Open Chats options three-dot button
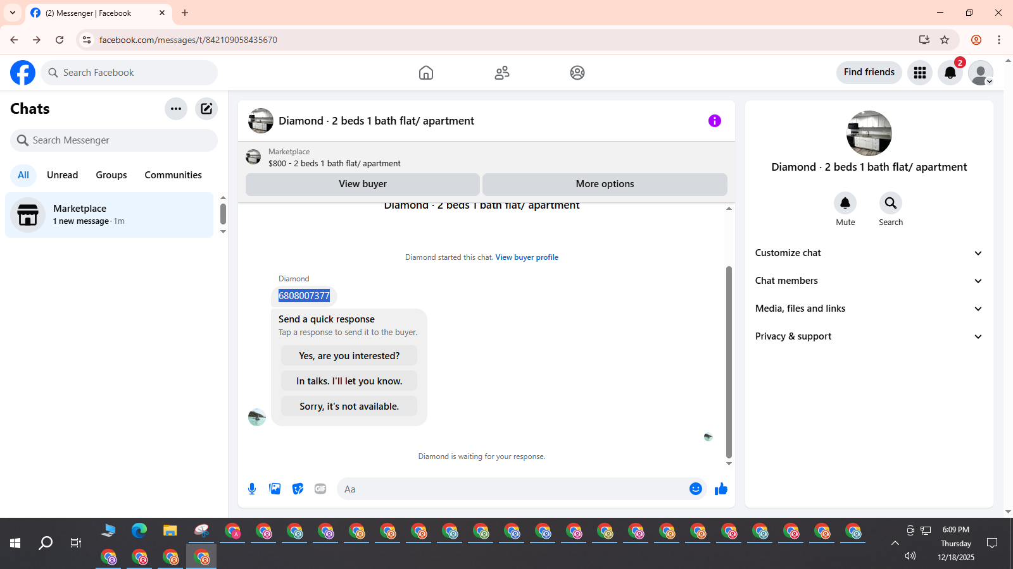This screenshot has height=569, width=1013. click(x=176, y=109)
